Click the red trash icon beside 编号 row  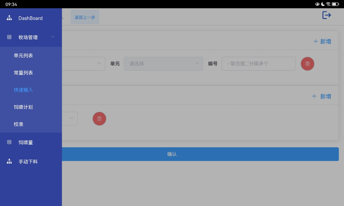307,64
